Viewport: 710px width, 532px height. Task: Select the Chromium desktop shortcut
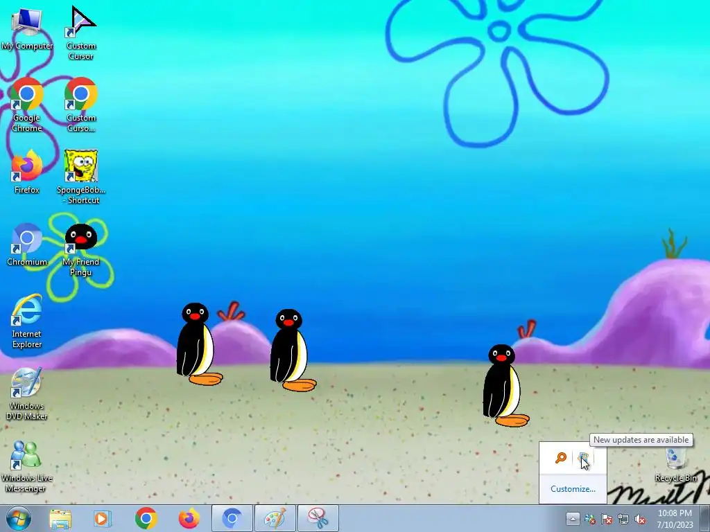[27, 245]
